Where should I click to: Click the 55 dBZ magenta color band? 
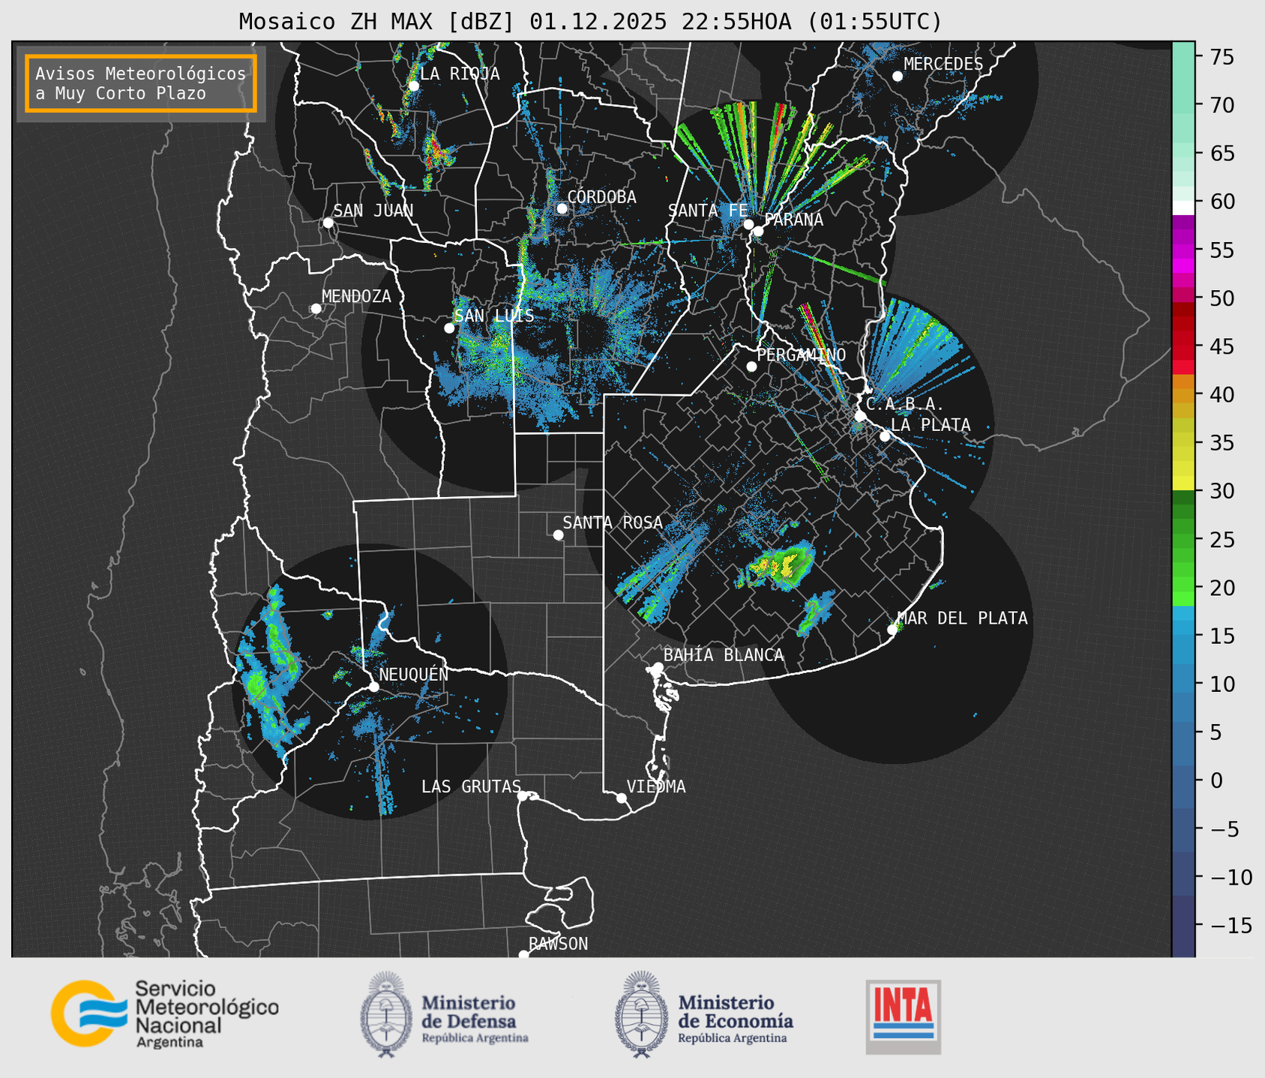point(1183,250)
